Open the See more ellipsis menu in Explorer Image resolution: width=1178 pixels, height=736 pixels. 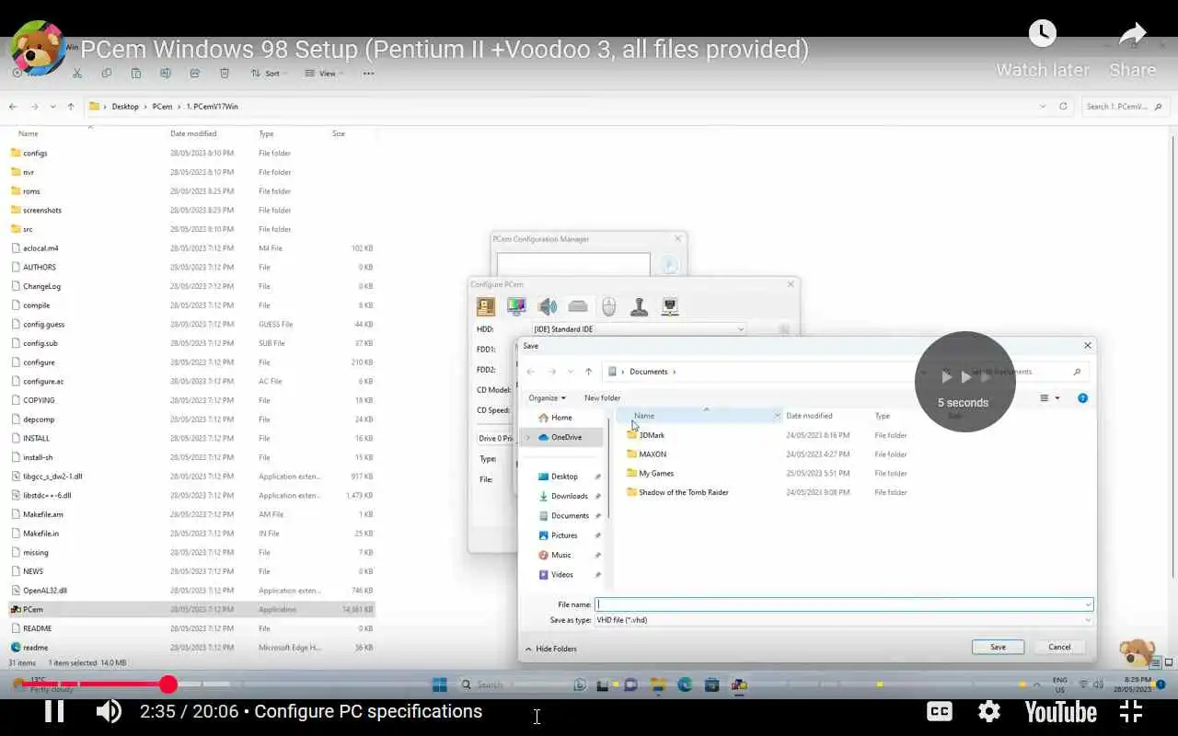tap(368, 74)
